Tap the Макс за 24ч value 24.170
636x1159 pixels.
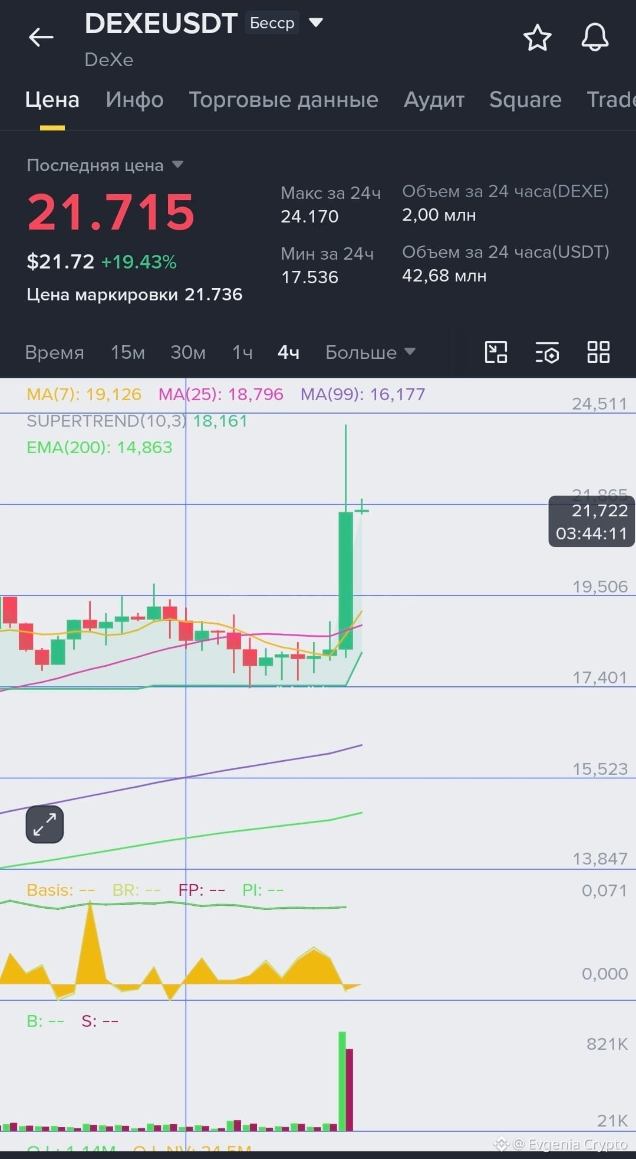tap(309, 217)
